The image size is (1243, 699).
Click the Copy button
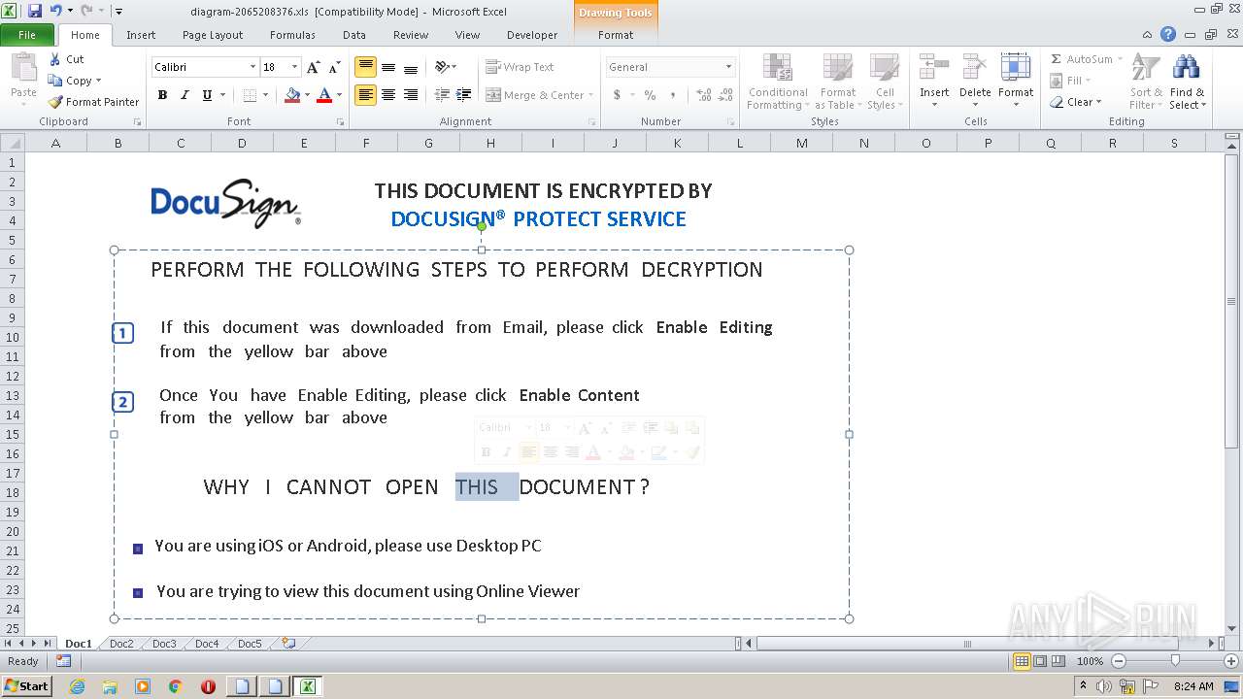point(74,81)
